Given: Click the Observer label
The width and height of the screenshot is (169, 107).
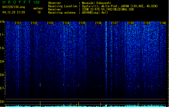Looking at the screenshot, I should (55, 3).
